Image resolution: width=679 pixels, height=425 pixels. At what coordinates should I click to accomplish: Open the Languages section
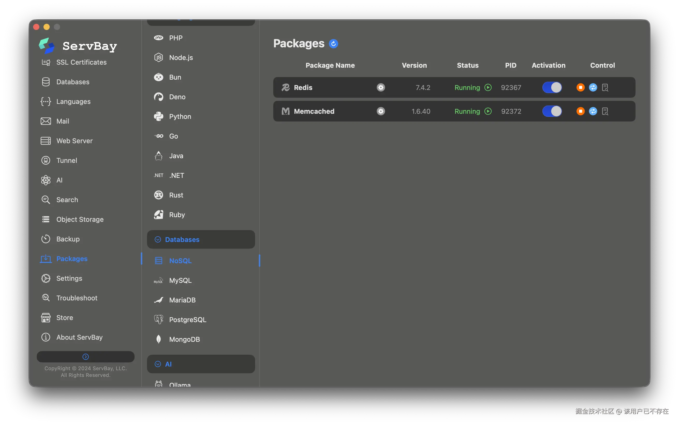66,102
